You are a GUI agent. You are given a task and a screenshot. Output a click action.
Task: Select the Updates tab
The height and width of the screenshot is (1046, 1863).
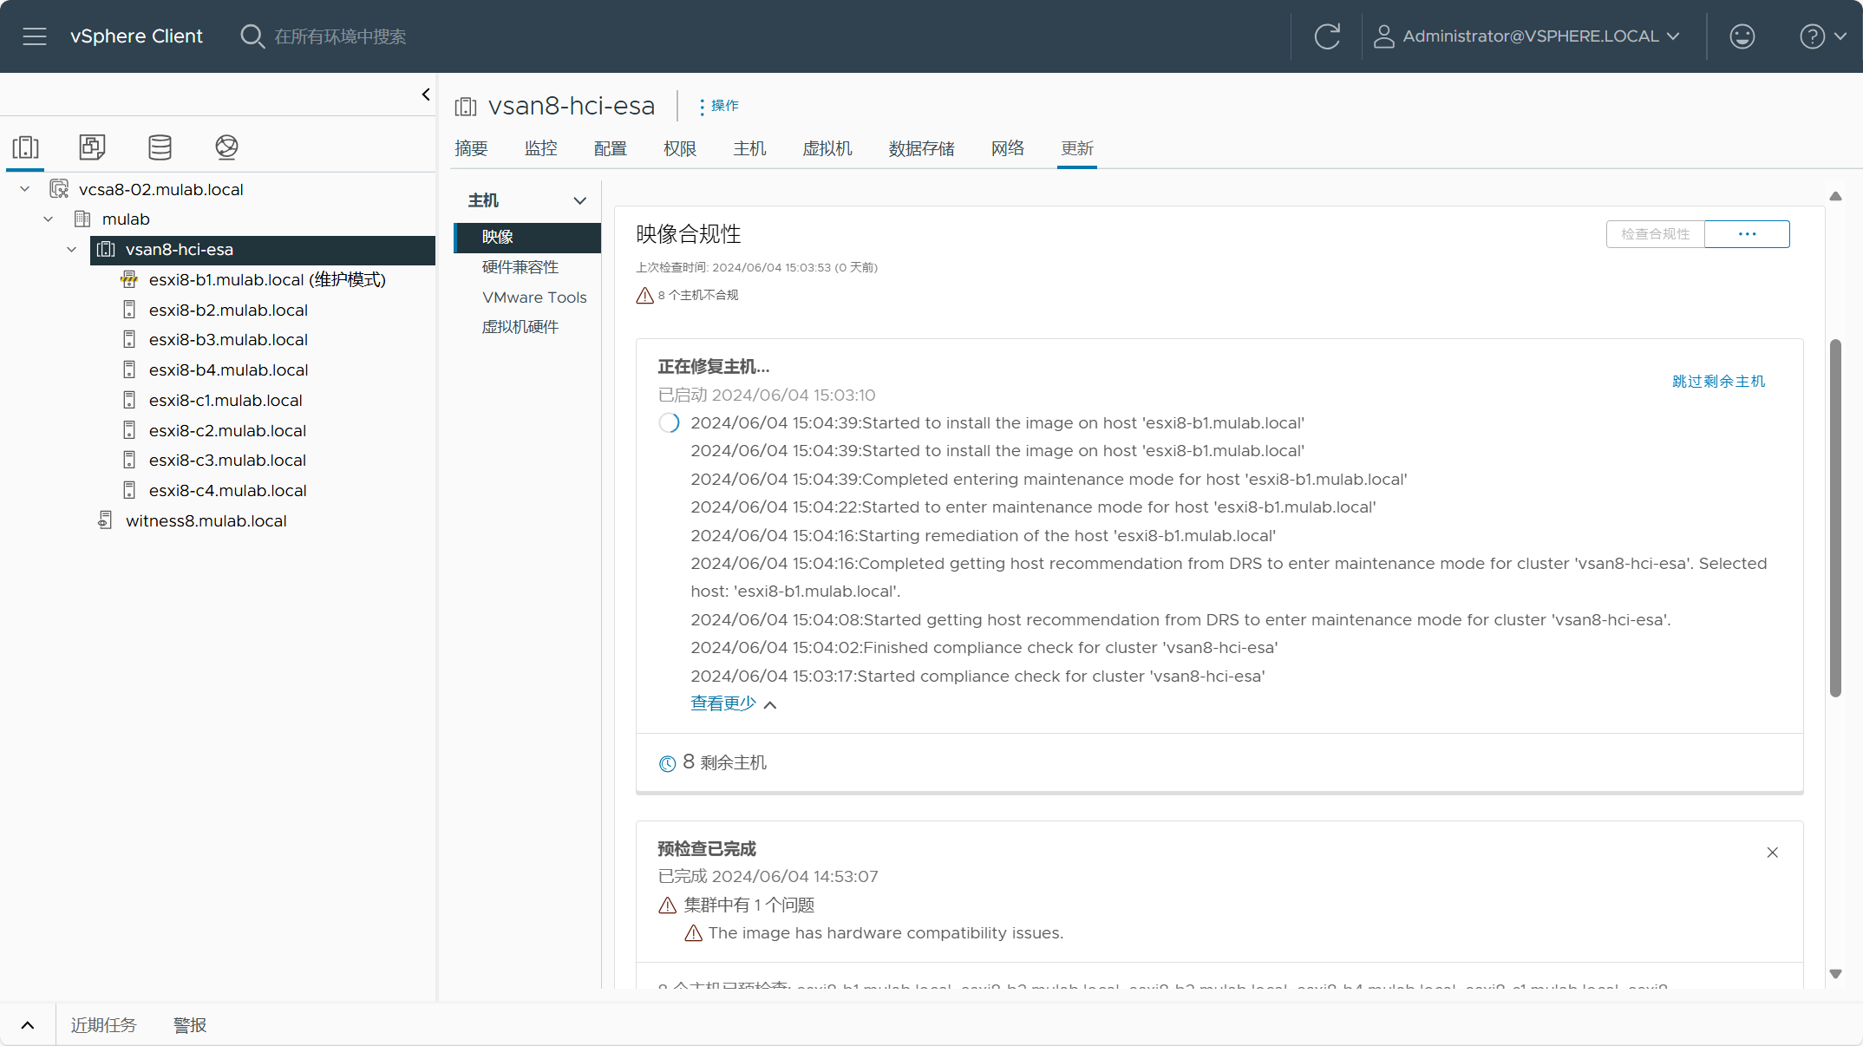point(1077,148)
